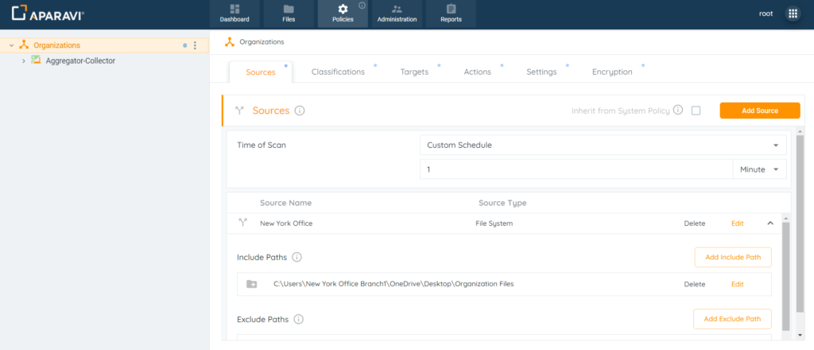This screenshot has height=350, width=814.
Task: Collapse the New York Office source row
Action: (770, 224)
